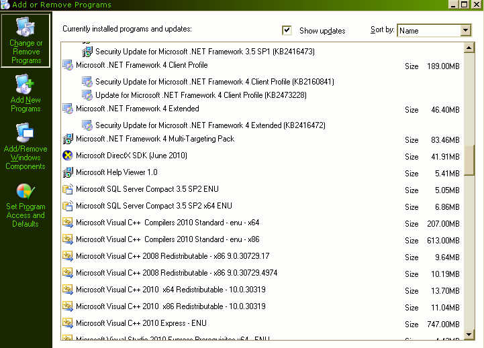
Task: Click the 41.91MB size value
Action: point(445,157)
